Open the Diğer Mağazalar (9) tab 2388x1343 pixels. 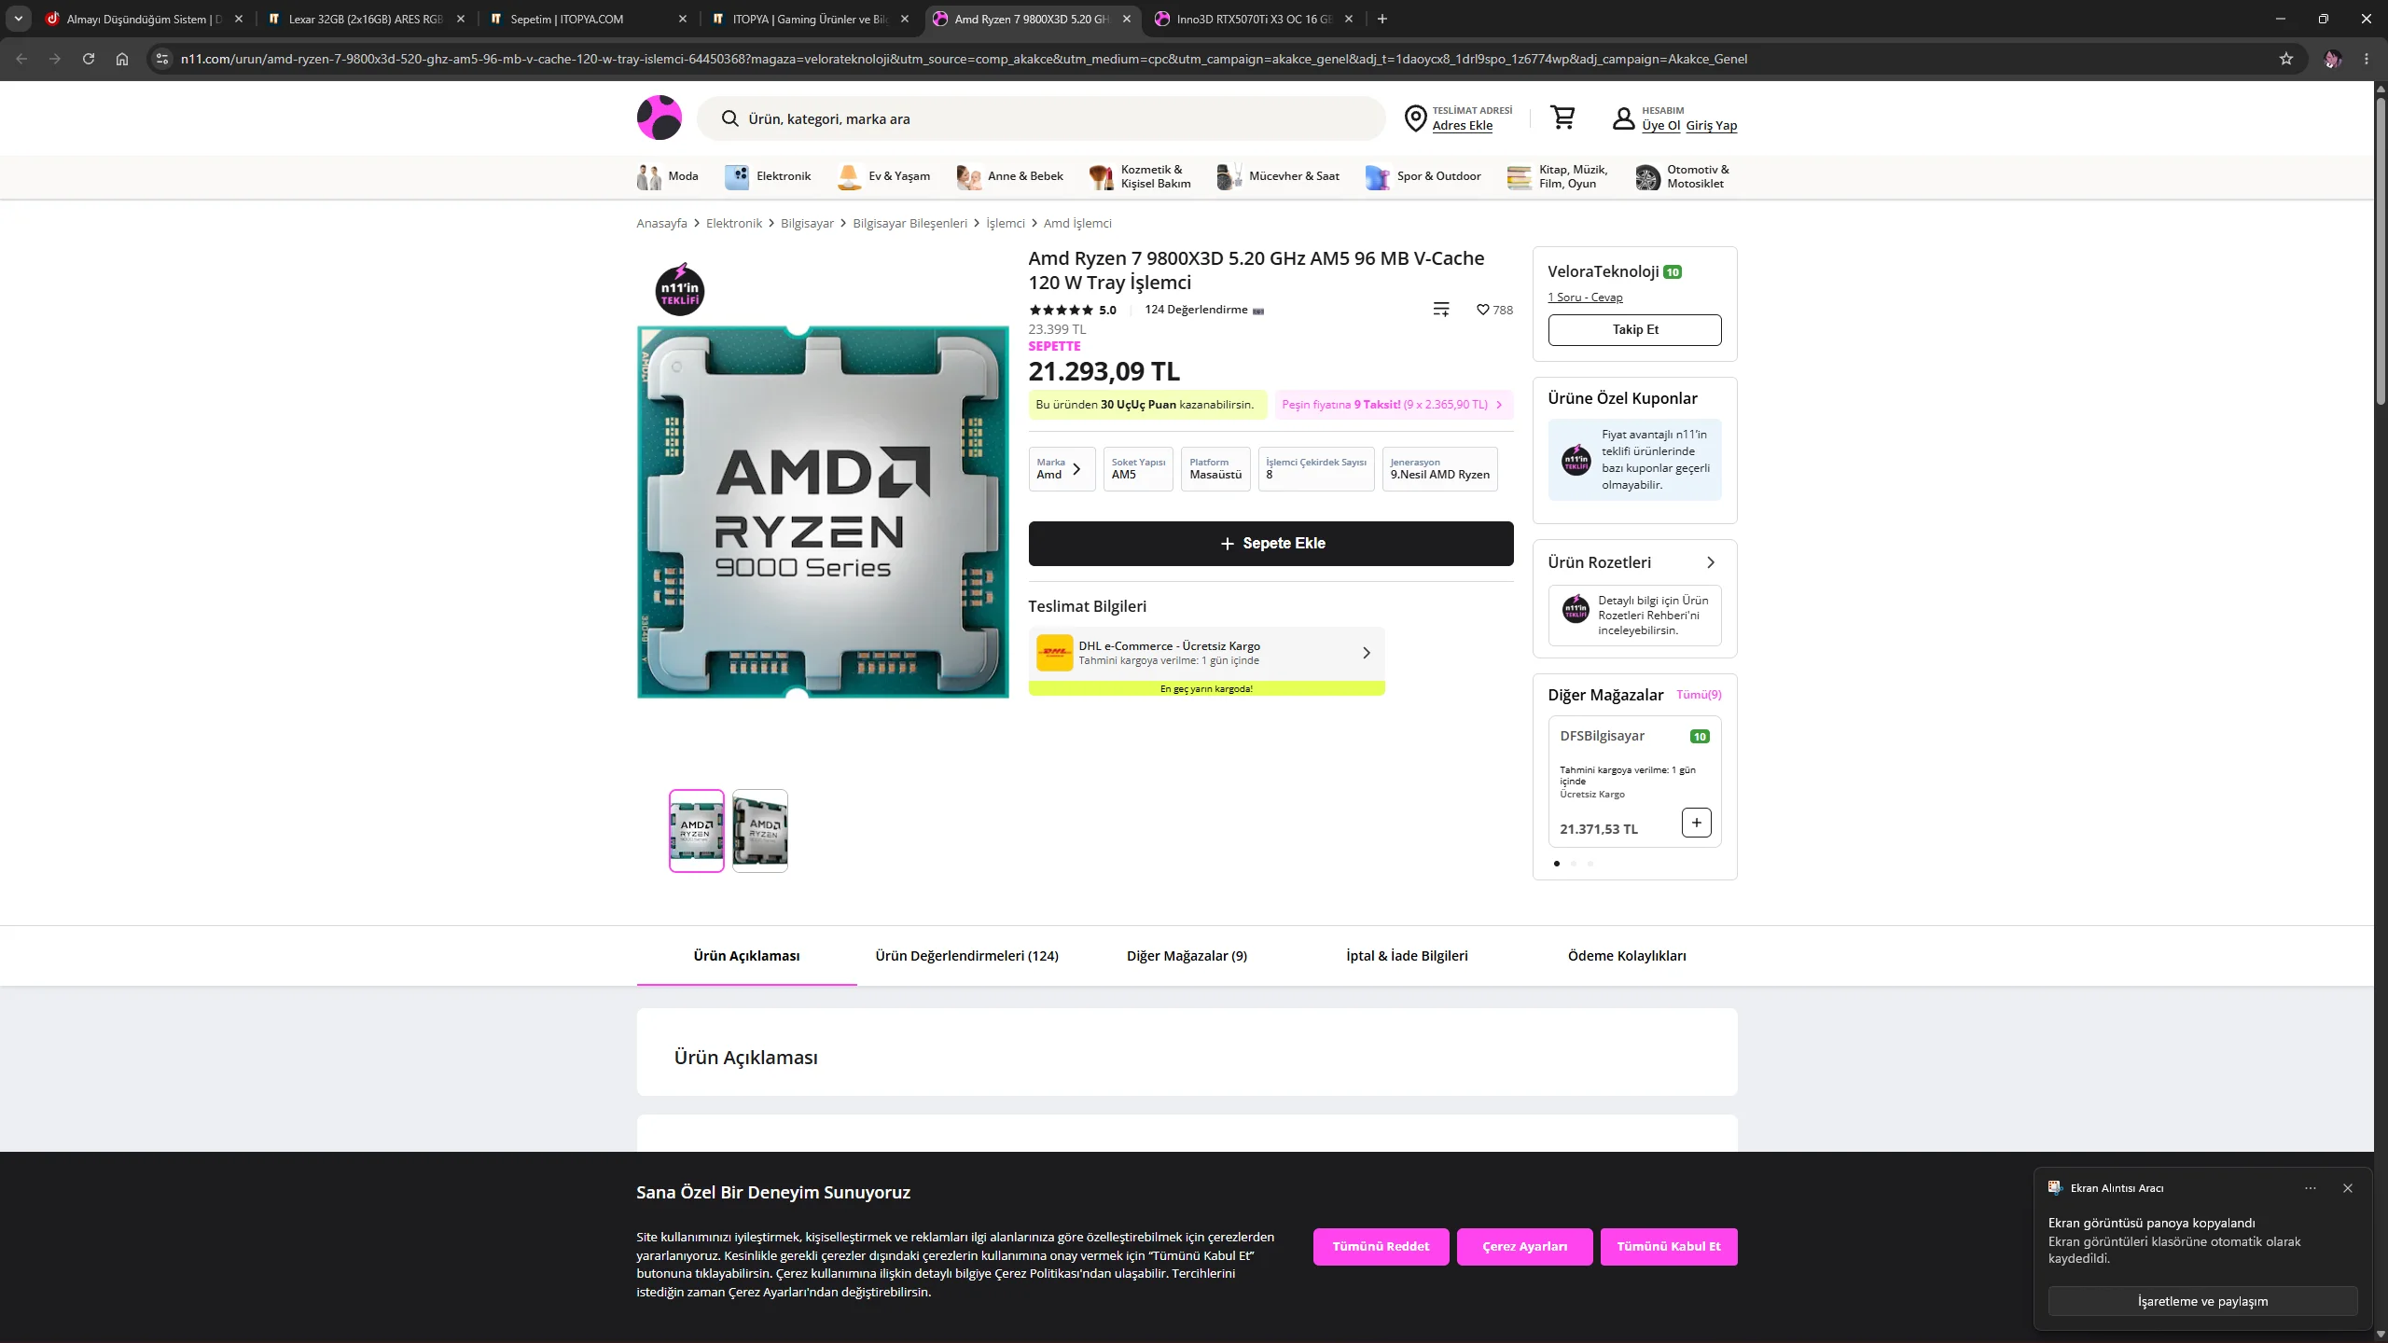tap(1187, 956)
